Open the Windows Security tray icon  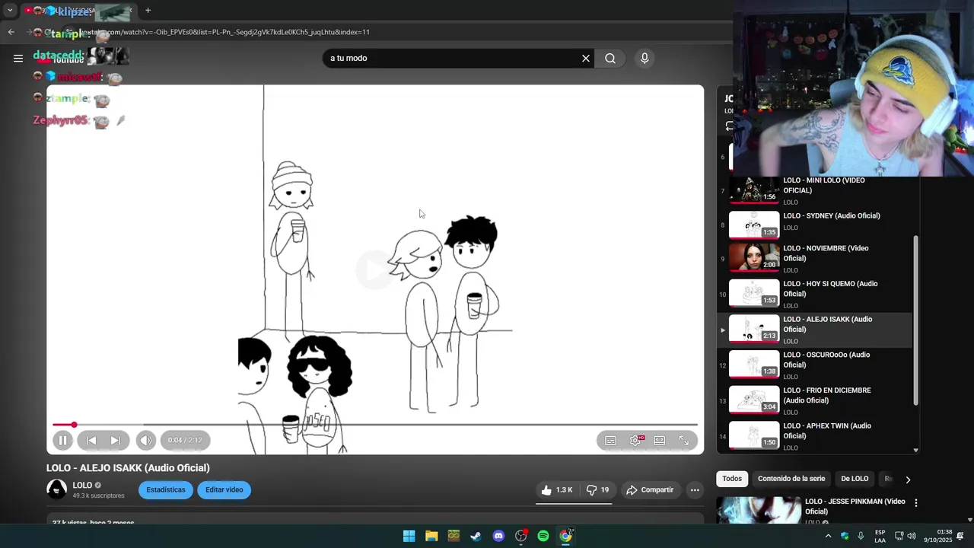[x=845, y=536]
